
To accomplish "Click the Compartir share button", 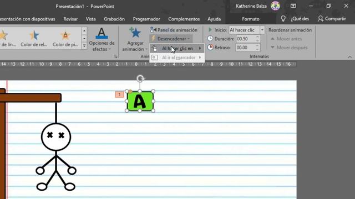I will pyautogui.click(x=332, y=19).
